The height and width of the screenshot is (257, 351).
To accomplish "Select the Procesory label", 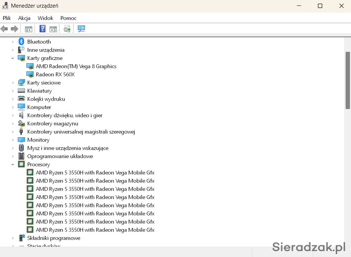I will pyautogui.click(x=39, y=164).
